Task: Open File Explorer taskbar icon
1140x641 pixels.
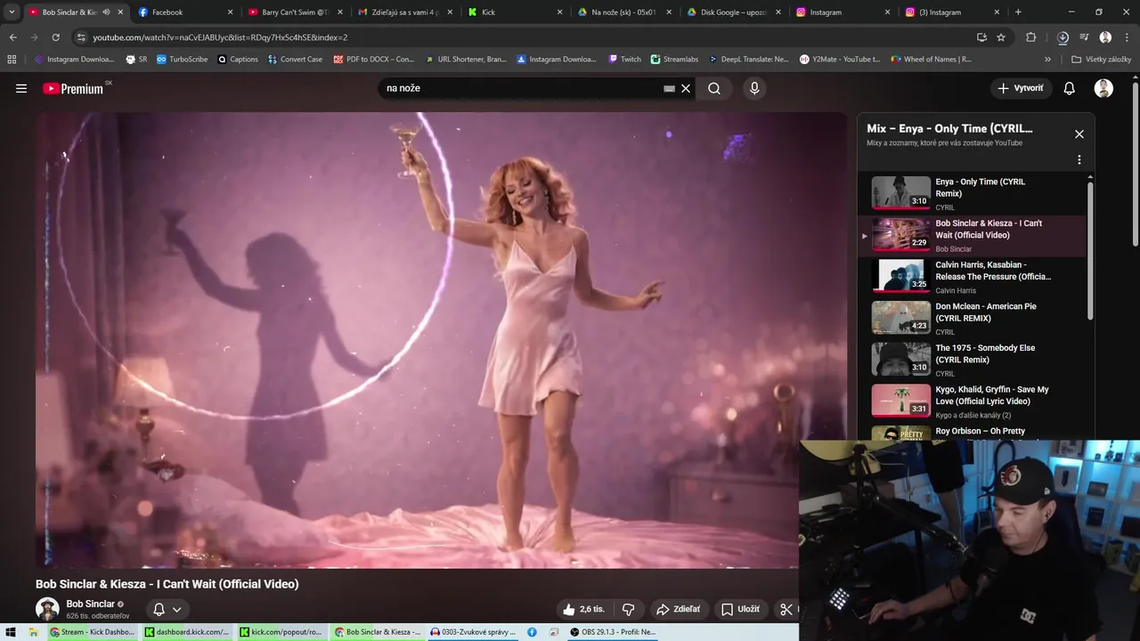Action: (x=34, y=632)
